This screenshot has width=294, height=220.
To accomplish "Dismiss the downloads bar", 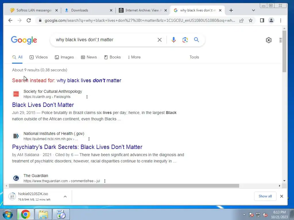I will point(281,196).
